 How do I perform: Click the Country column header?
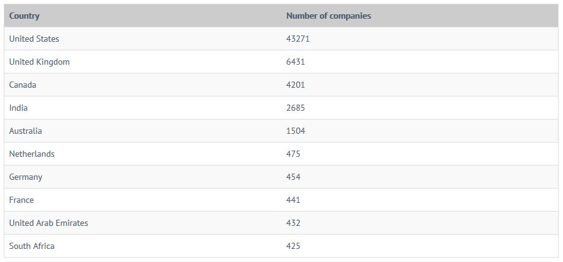[x=24, y=16]
